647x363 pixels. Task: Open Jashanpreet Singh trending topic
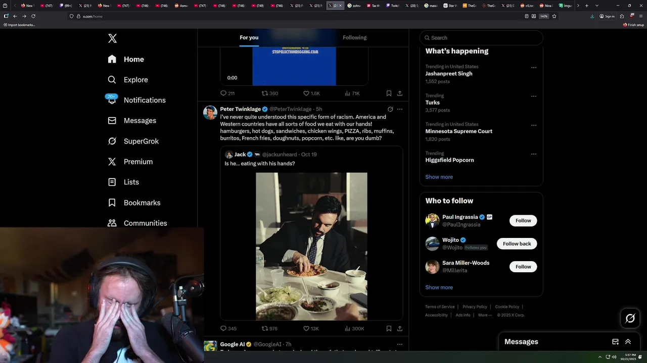(x=449, y=74)
